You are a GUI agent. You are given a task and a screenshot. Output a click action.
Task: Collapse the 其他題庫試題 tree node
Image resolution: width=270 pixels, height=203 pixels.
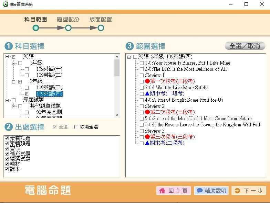click(x=14, y=106)
